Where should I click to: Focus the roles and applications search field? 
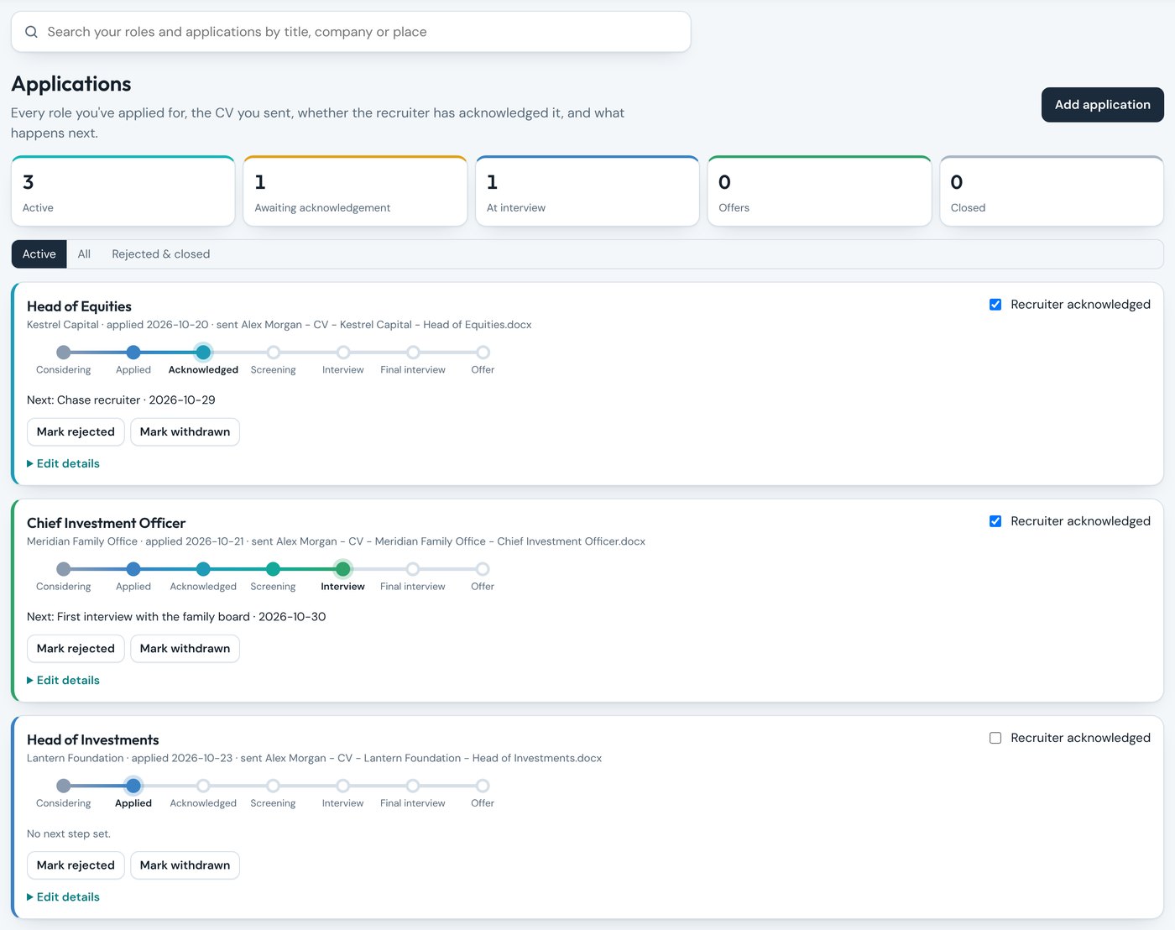tap(351, 32)
